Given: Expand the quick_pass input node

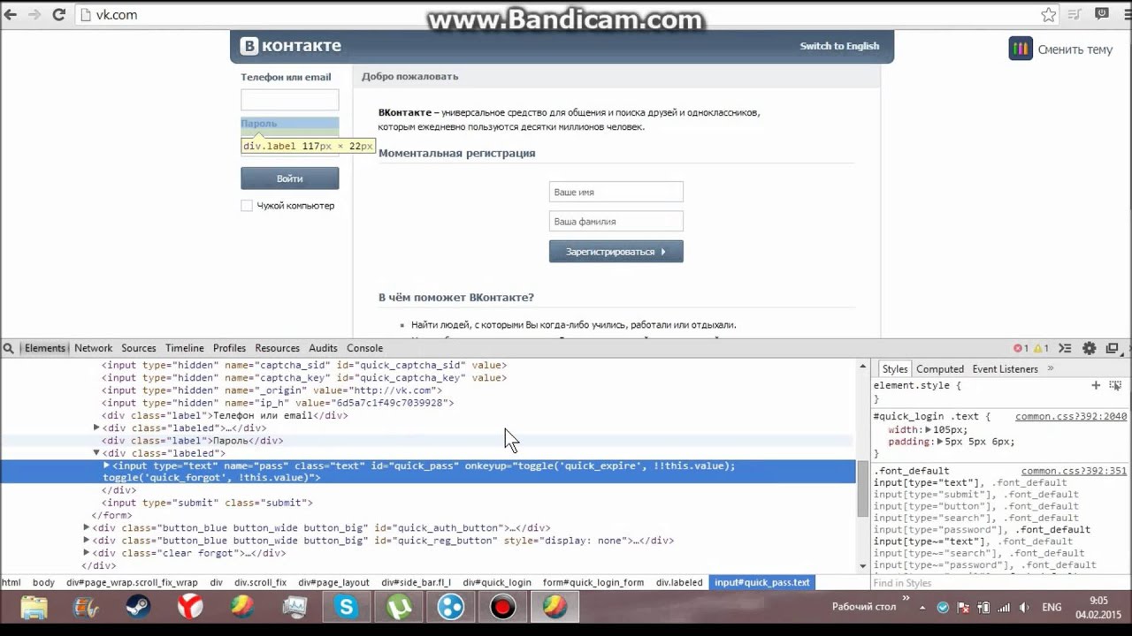Looking at the screenshot, I should point(106,466).
